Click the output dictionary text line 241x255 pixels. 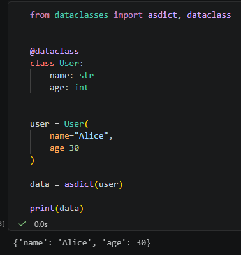[82, 243]
